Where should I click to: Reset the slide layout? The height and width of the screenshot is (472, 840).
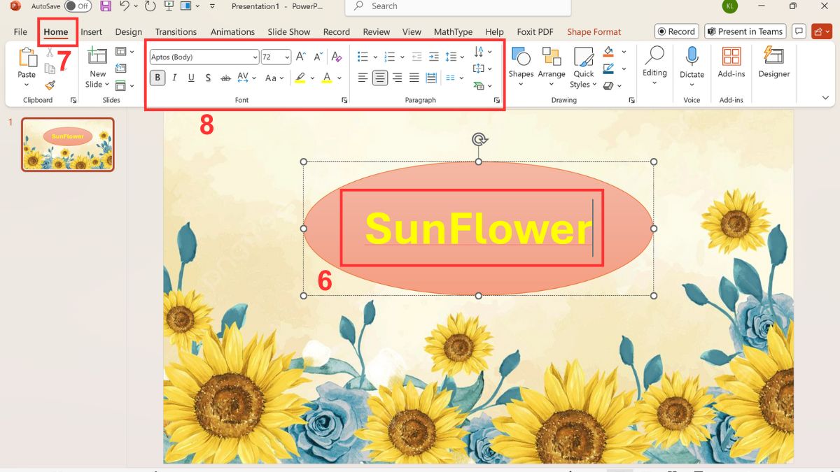pos(121,69)
